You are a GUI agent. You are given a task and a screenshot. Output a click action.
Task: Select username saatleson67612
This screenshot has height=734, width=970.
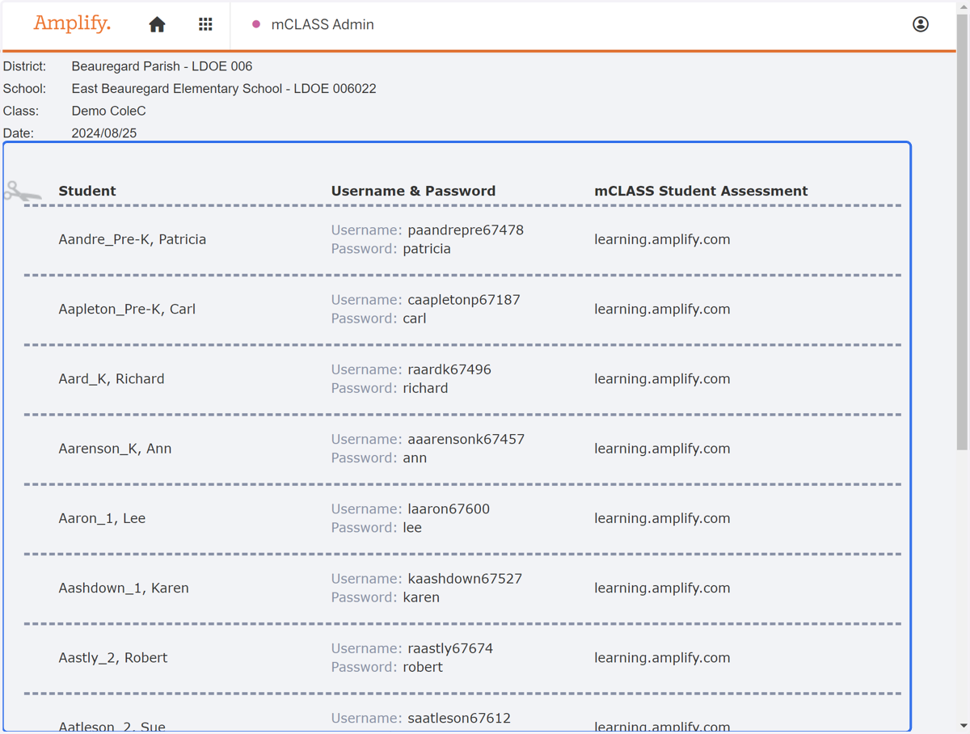(459, 718)
